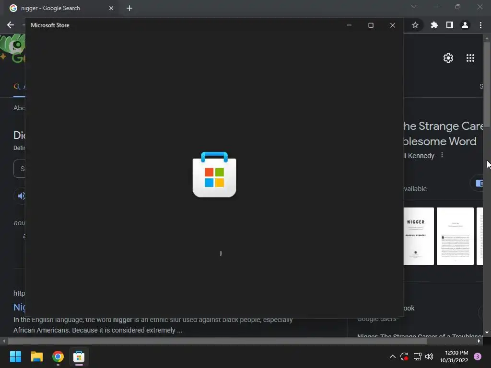
Task: Open the Google apps grid icon
Action: coord(470,58)
